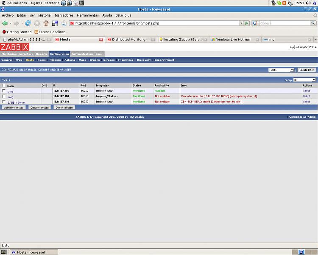This screenshot has width=318, height=255.
Task: Click the GNOME foot logo icon
Action: click(x=3, y=3)
